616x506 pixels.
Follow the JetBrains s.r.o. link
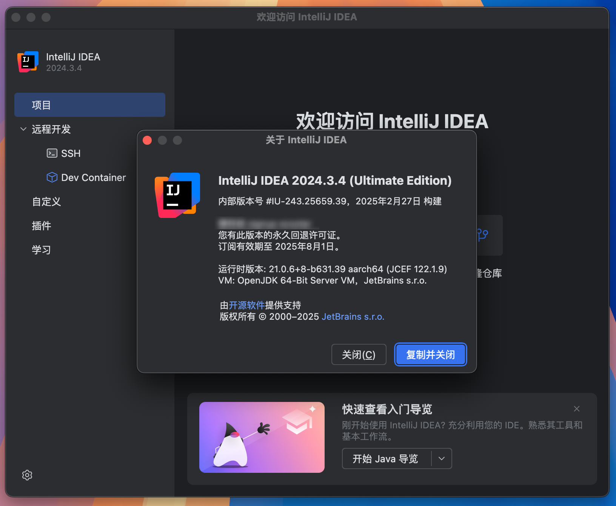click(x=353, y=317)
